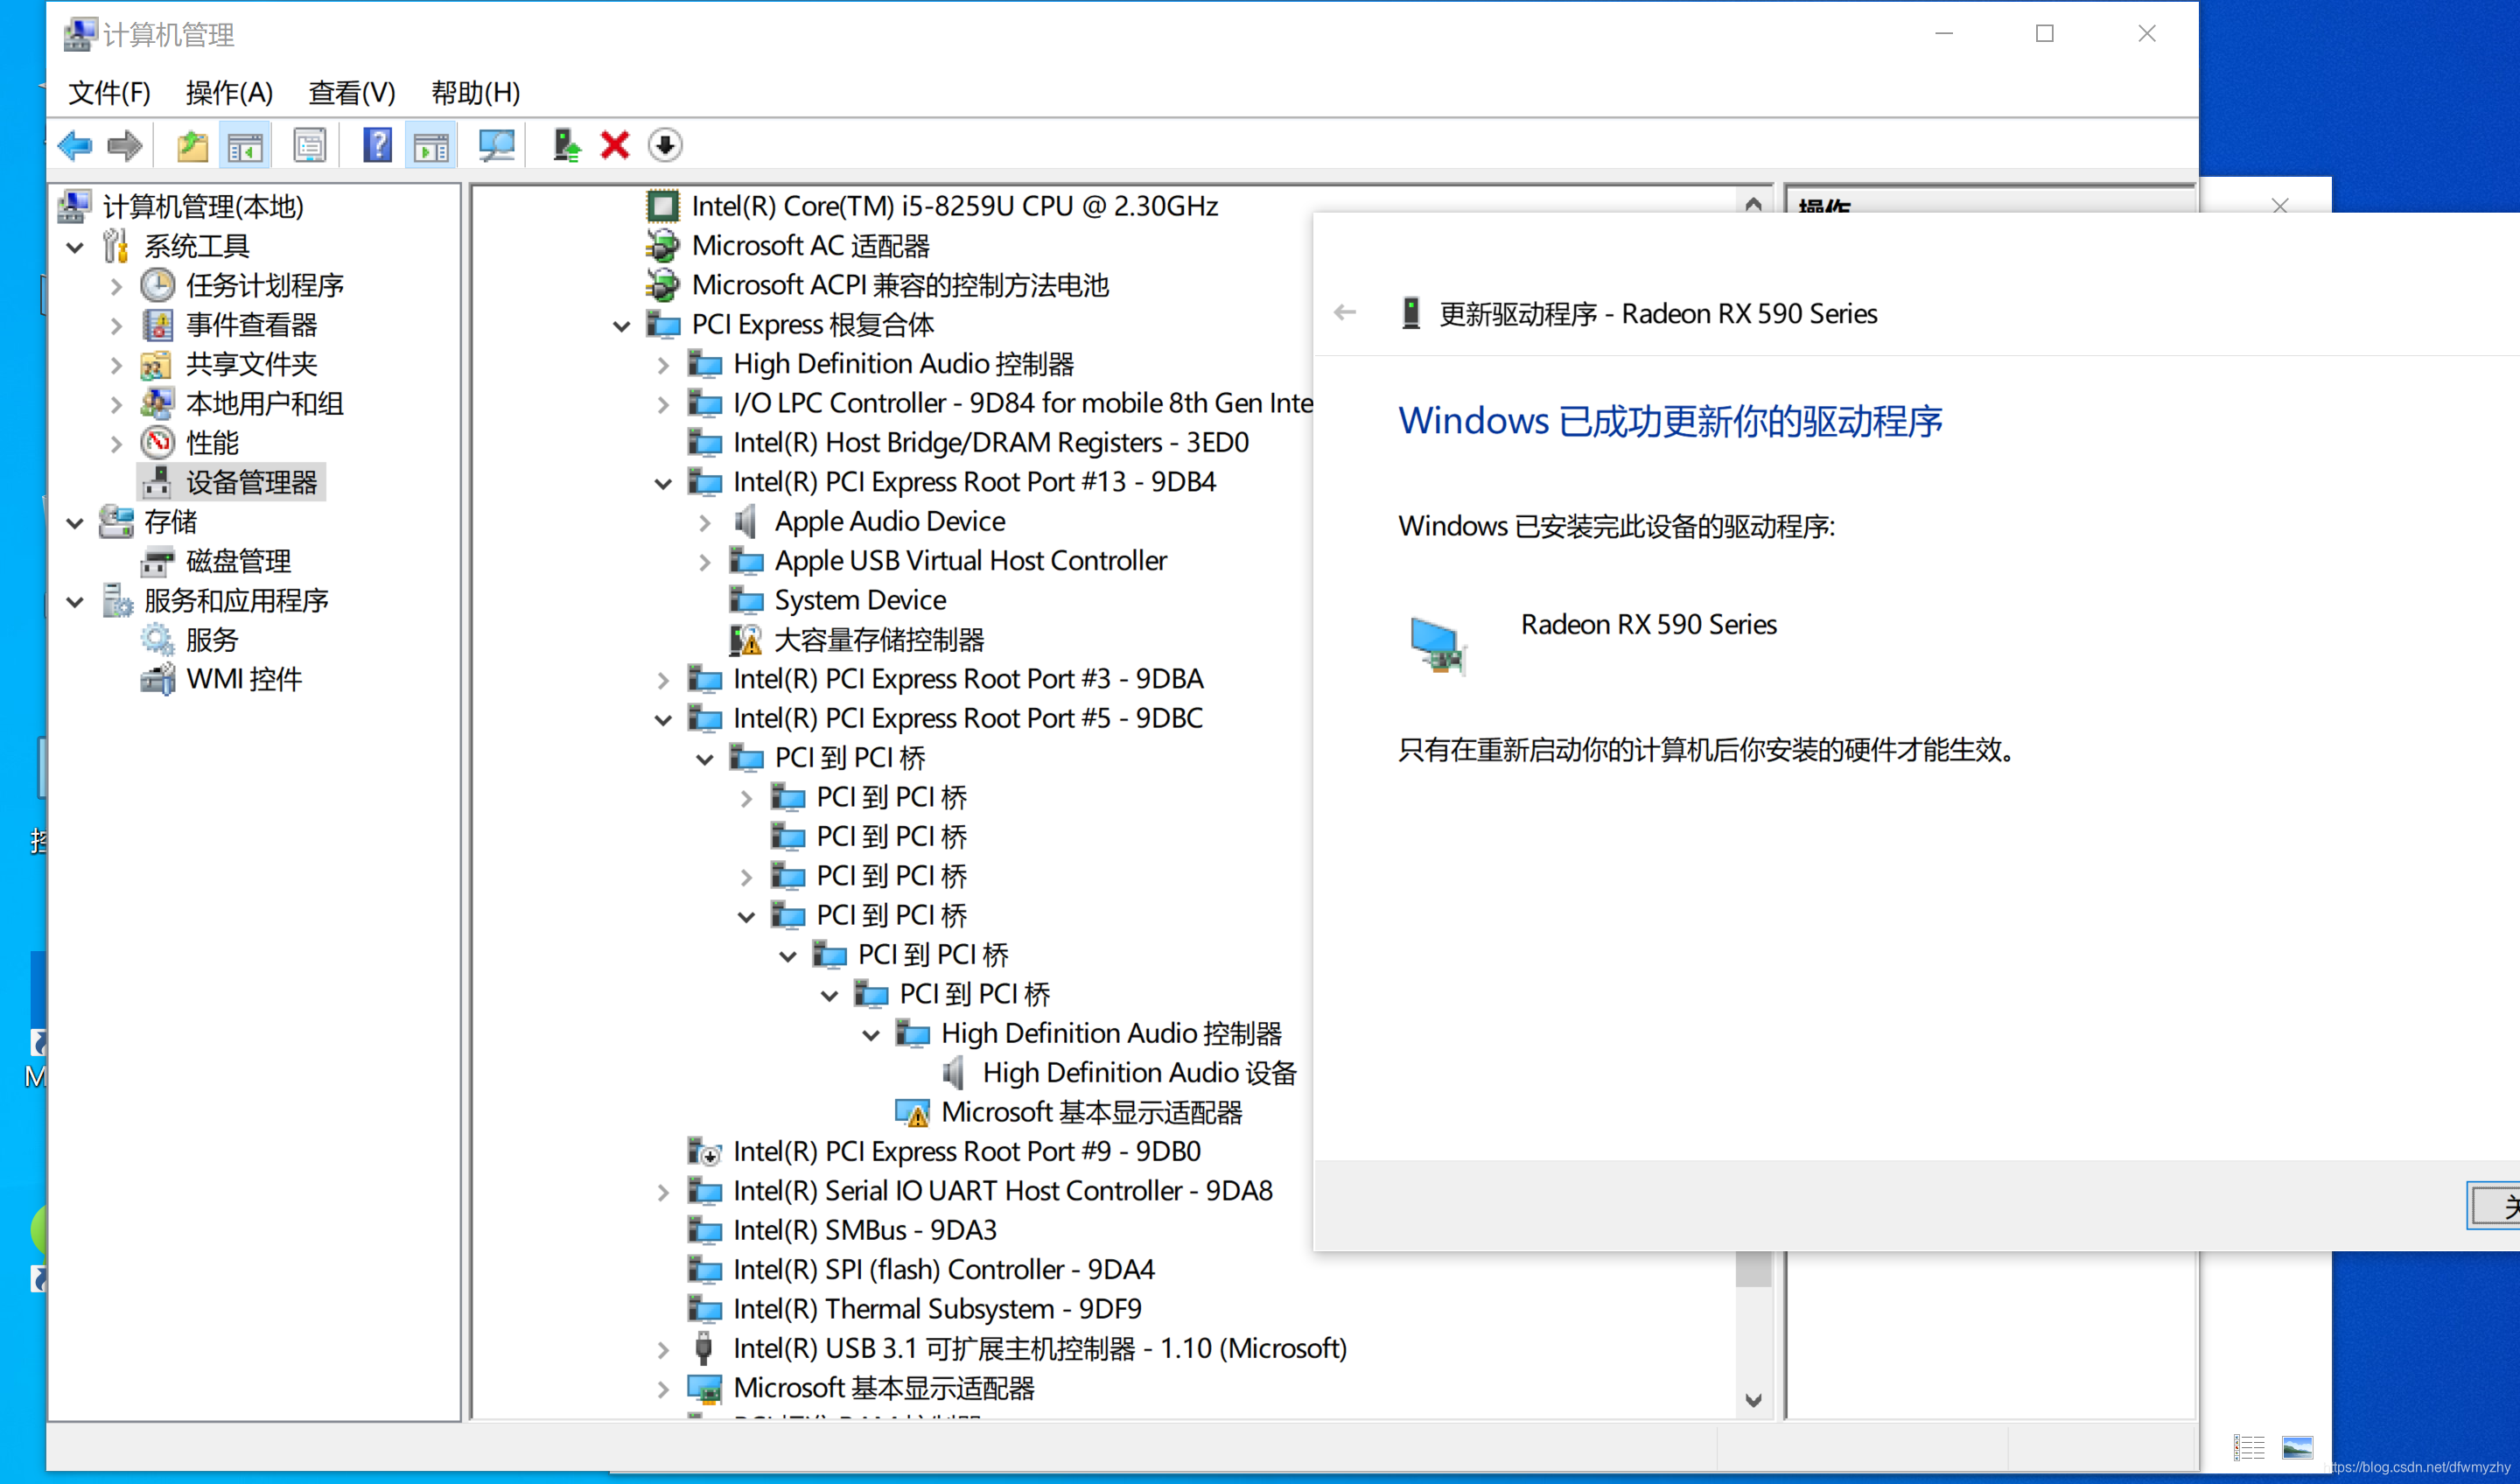2520x1484 pixels.
Task: Open the 操作(A) menu
Action: pos(229,93)
